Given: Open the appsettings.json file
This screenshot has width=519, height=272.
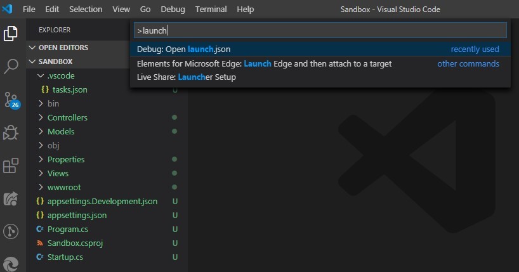Looking at the screenshot, I should coord(77,215).
